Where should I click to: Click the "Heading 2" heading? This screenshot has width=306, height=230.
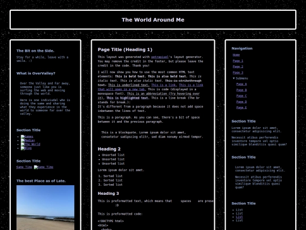pos(109,149)
